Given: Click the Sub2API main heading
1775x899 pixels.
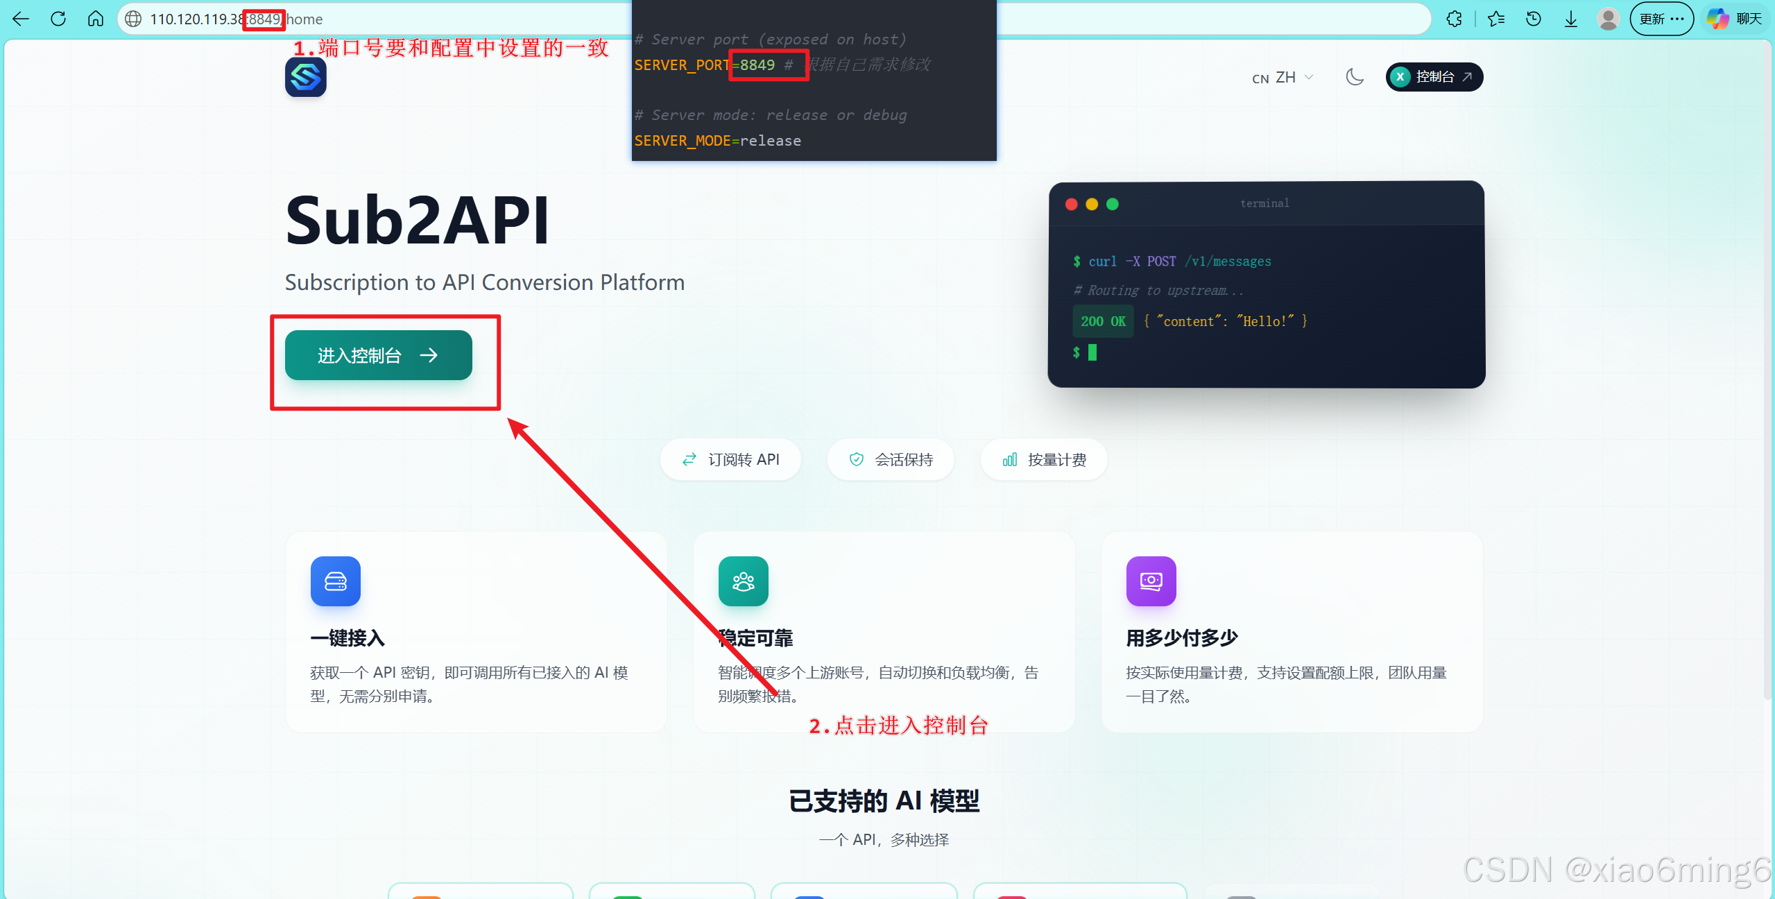Looking at the screenshot, I should [x=418, y=221].
